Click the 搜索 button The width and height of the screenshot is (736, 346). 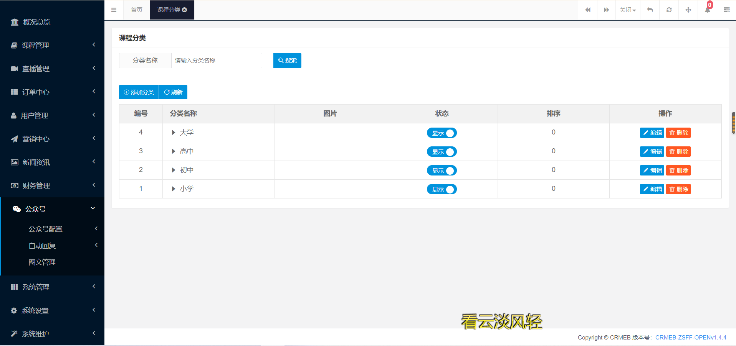pos(287,61)
